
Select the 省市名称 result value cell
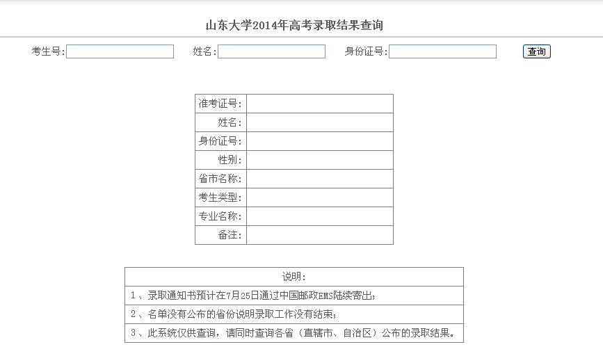[x=319, y=179]
